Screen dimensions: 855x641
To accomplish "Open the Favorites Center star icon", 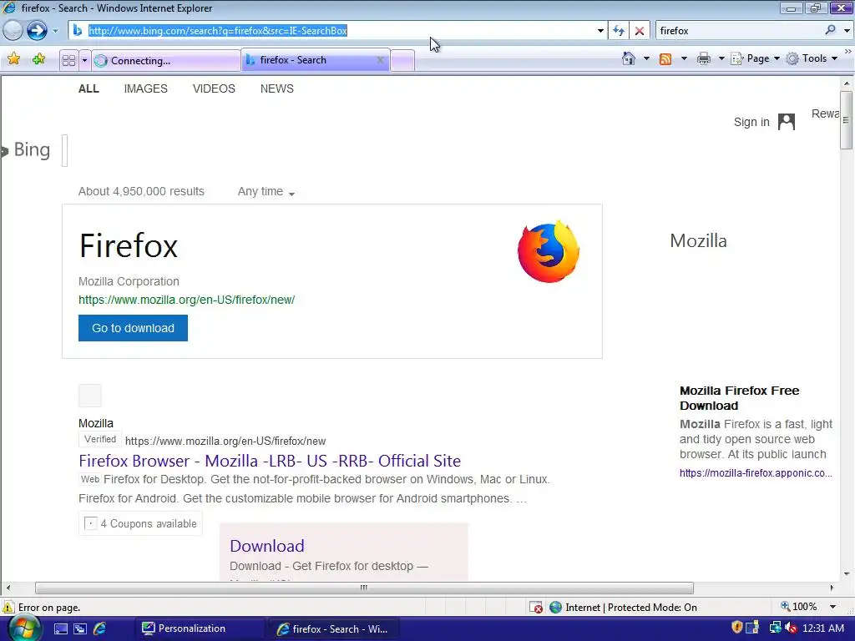I will pyautogui.click(x=13, y=59).
